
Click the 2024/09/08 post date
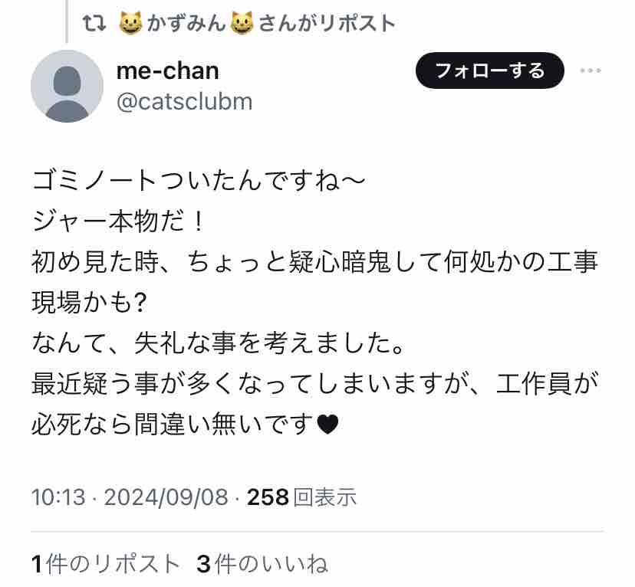(x=166, y=497)
